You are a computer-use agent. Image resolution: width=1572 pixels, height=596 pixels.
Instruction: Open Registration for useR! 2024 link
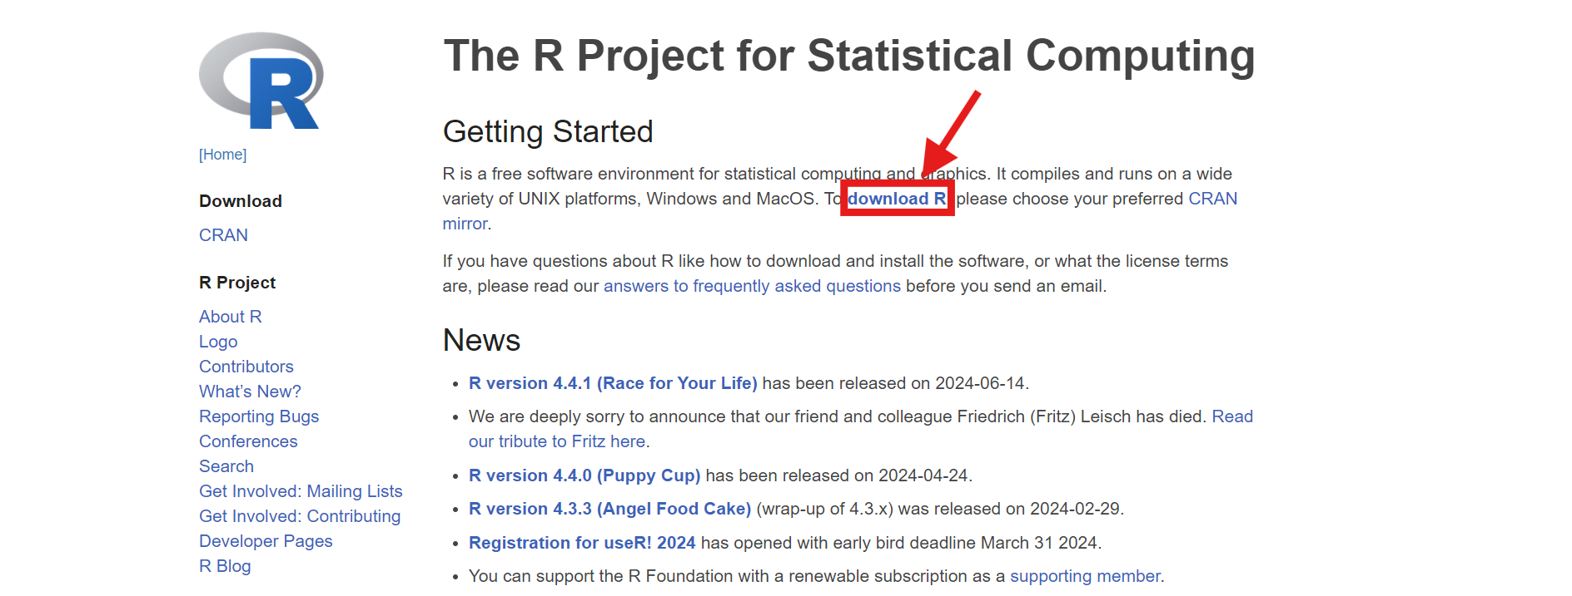pyautogui.click(x=582, y=543)
